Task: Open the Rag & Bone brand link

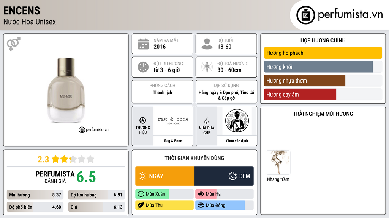Action: coord(173,141)
